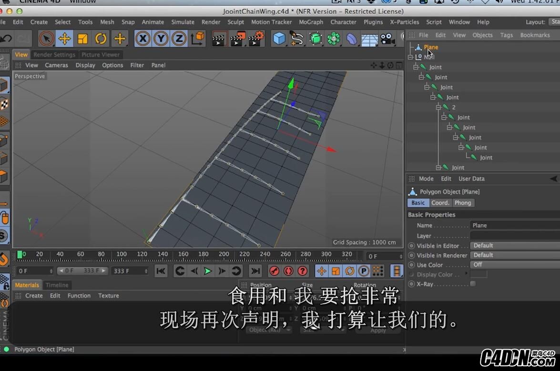Open the spline pen tools
The image size is (560, 371).
point(297,39)
